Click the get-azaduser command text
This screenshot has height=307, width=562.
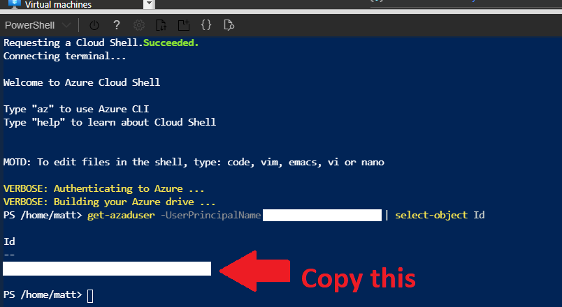coord(121,215)
